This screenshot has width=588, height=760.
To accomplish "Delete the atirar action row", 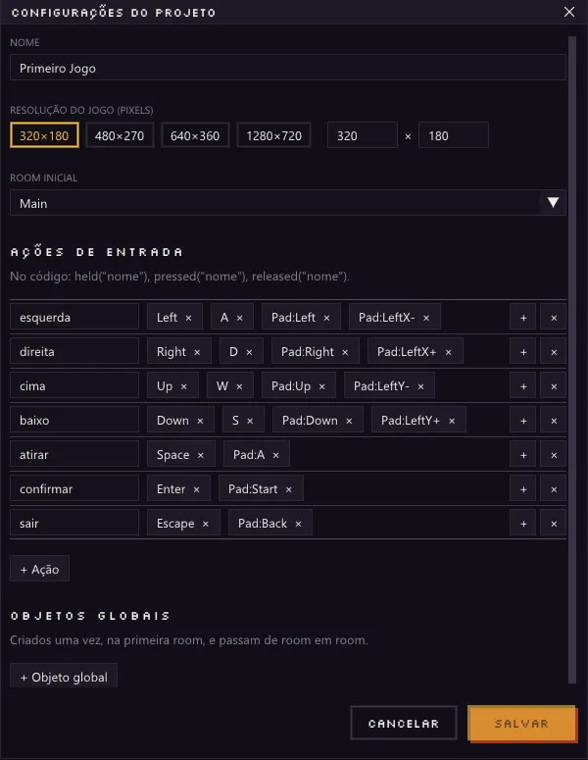I will (x=554, y=456).
